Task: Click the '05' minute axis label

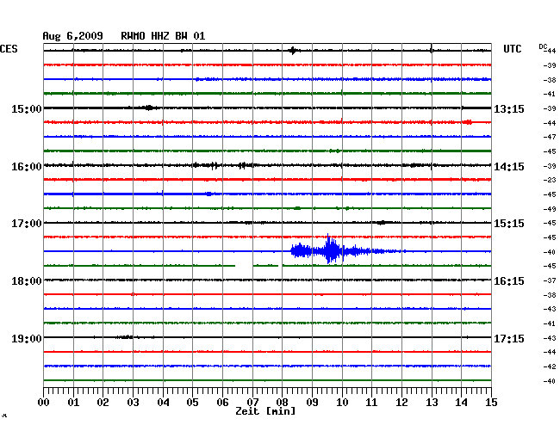Action: point(192,403)
